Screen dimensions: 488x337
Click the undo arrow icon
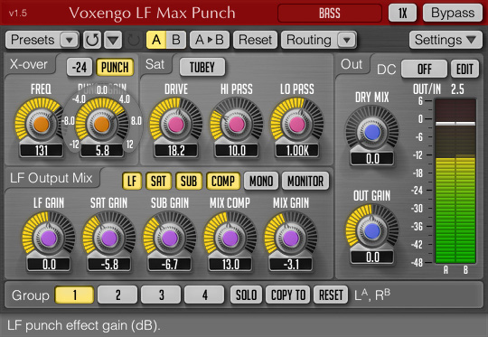(x=92, y=40)
